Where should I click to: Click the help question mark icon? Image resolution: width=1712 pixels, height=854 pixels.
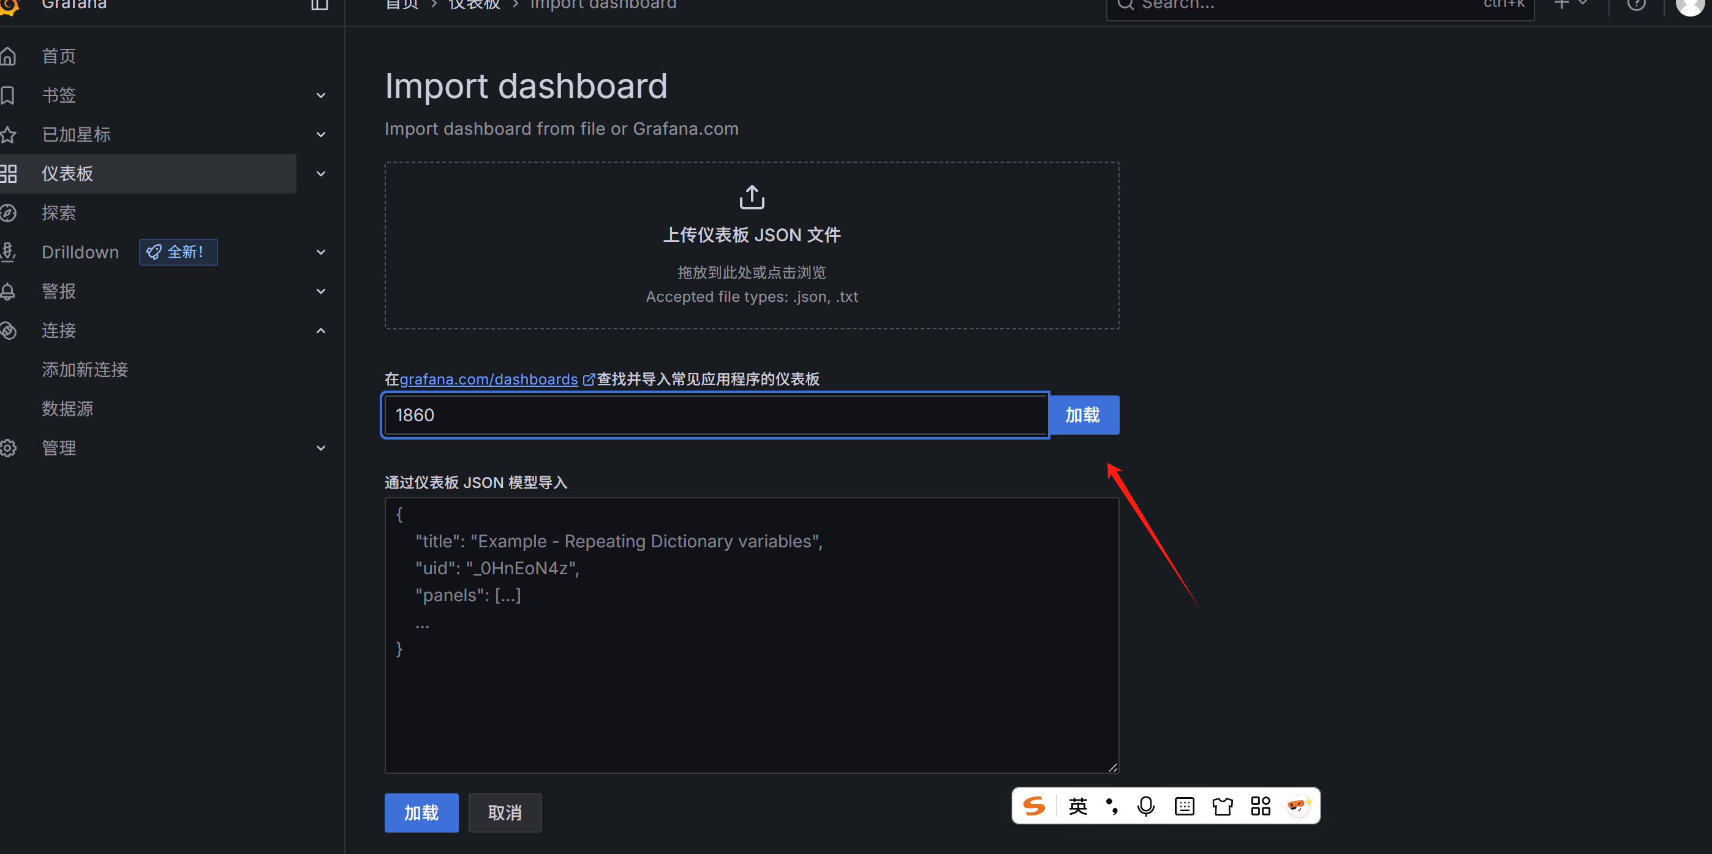click(x=1636, y=4)
